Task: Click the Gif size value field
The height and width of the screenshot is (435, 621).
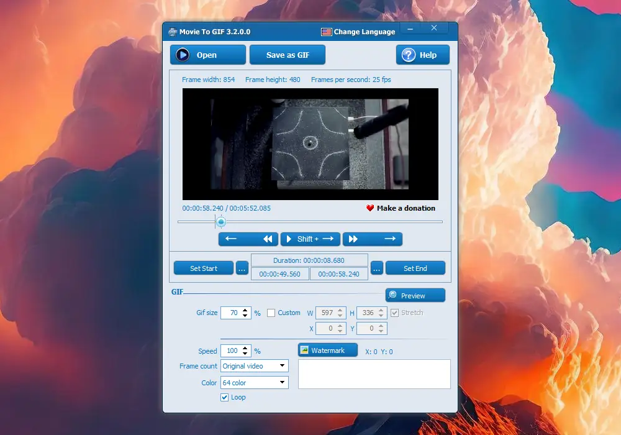Action: (x=231, y=313)
